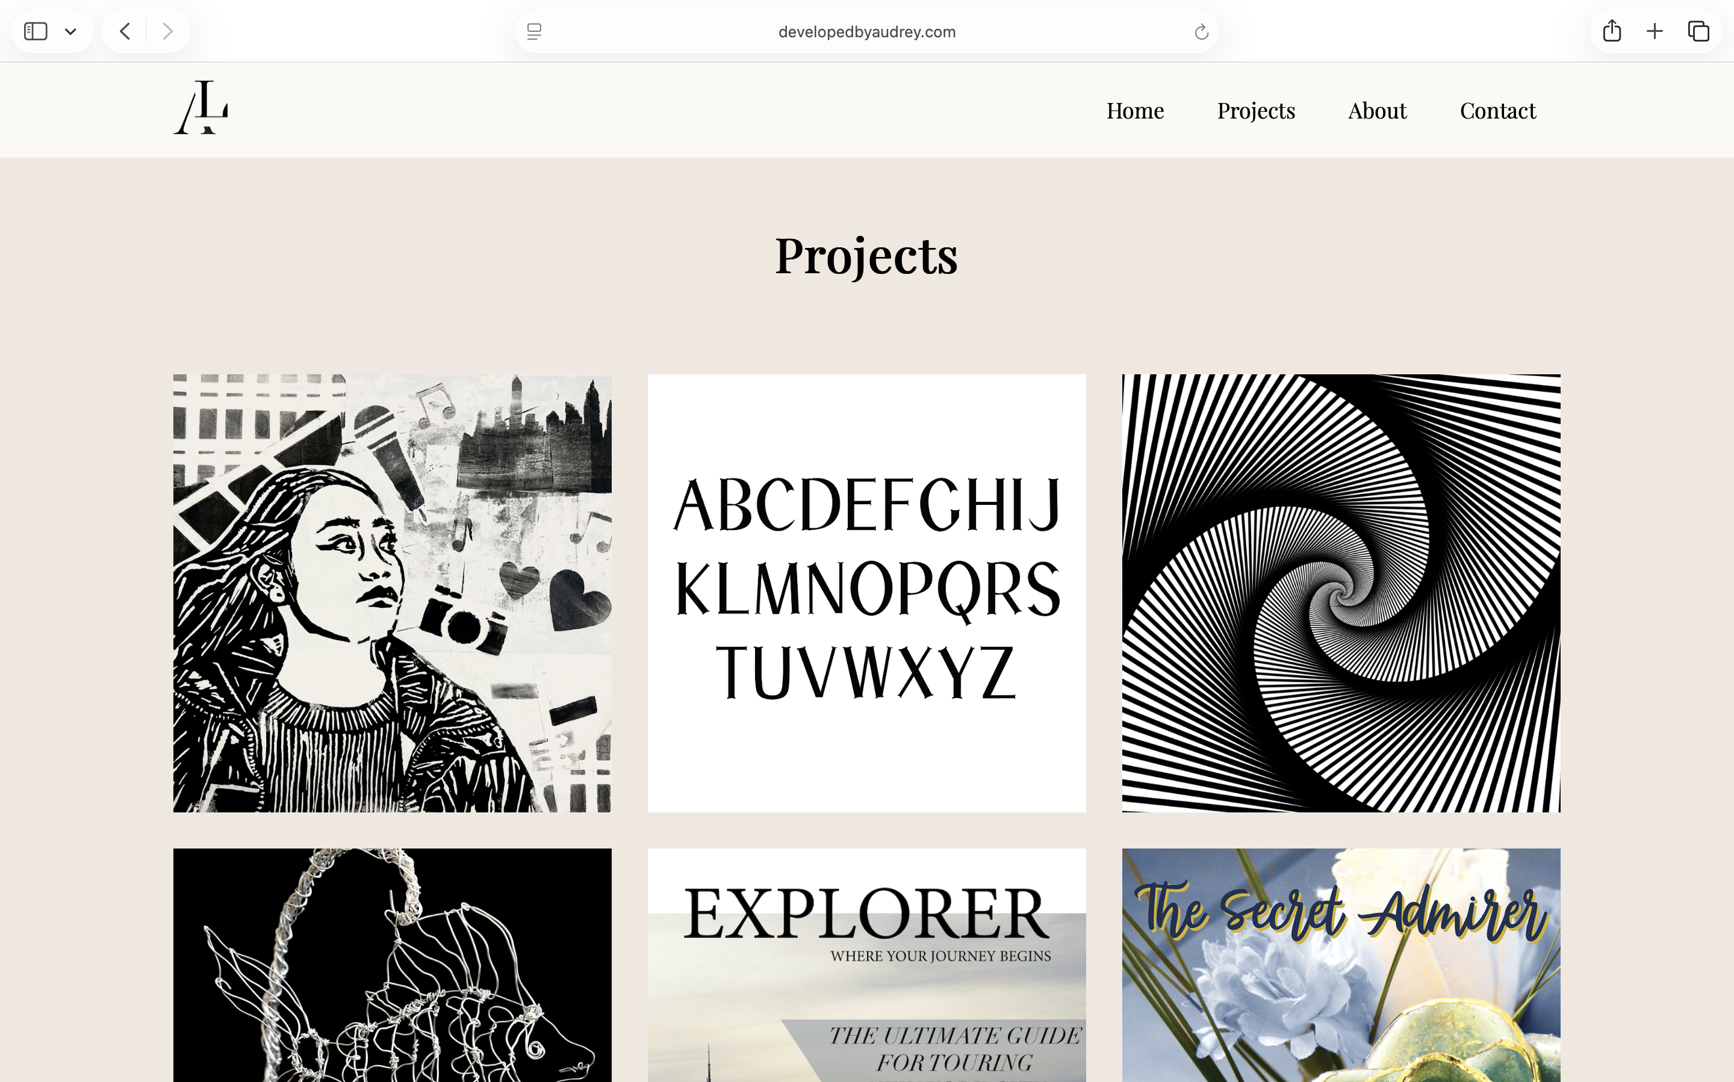
Task: Open The Secret Admirer project thumbnail
Action: tap(1341, 966)
